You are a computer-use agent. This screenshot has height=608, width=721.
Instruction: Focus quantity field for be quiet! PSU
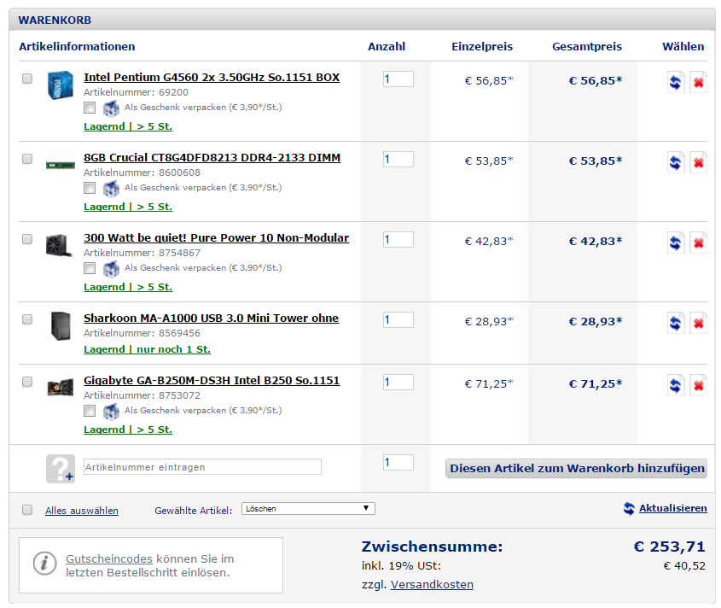tap(398, 239)
